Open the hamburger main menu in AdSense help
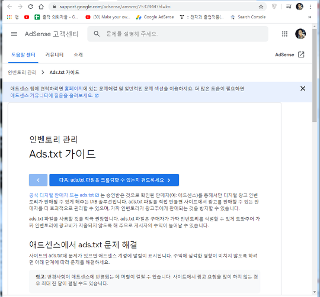The width and height of the screenshot is (320, 297). point(14,34)
